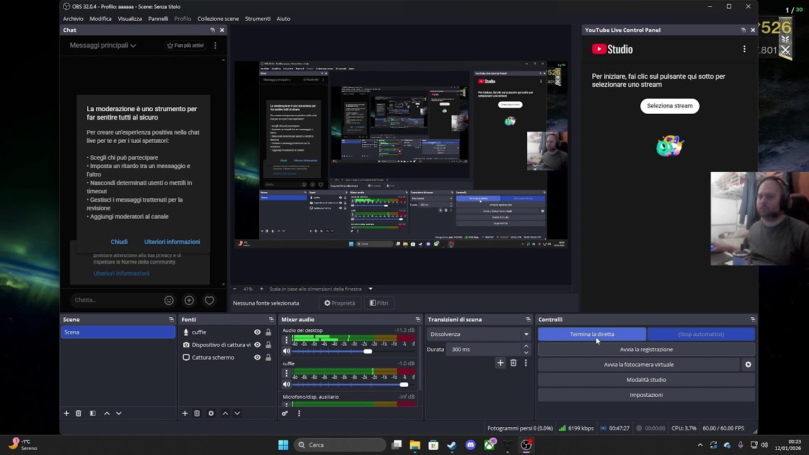This screenshot has height=455, width=809.
Task: Show hidden system tray icons
Action: pyautogui.click(x=700, y=445)
